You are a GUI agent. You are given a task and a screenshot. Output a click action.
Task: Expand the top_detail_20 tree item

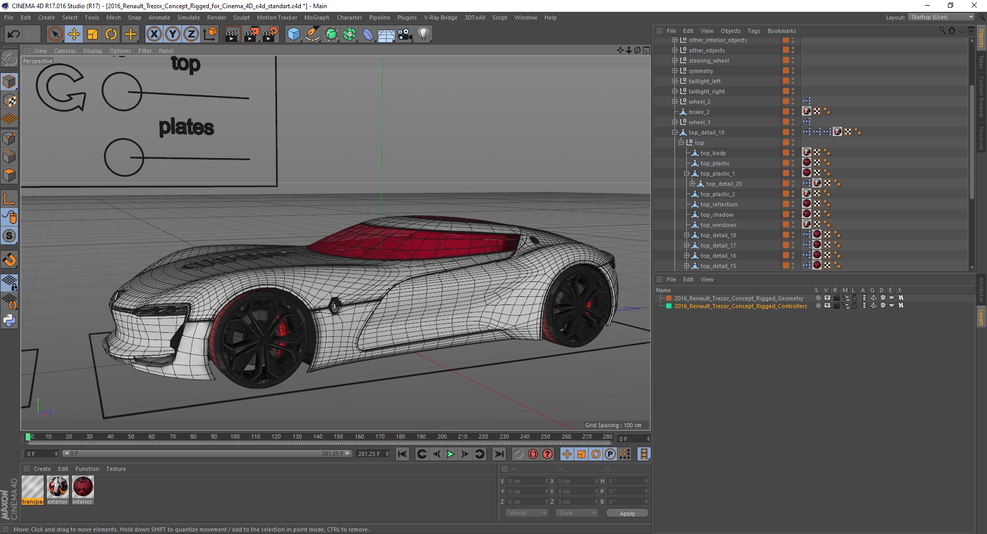tap(692, 184)
